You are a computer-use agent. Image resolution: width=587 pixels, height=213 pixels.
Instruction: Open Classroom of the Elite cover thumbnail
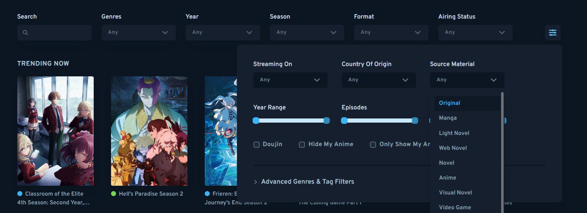(x=55, y=131)
